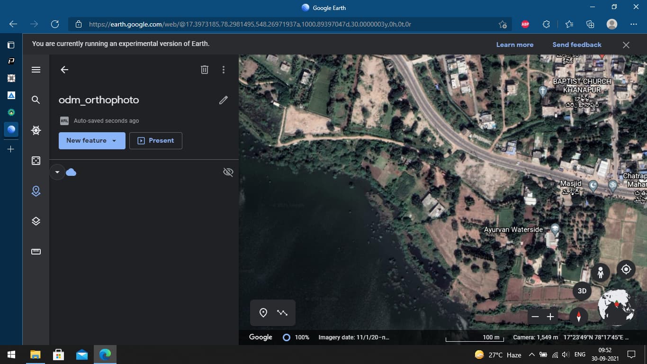Open the main navigation hamburger menu
Image resolution: width=647 pixels, height=364 pixels.
[x=36, y=70]
